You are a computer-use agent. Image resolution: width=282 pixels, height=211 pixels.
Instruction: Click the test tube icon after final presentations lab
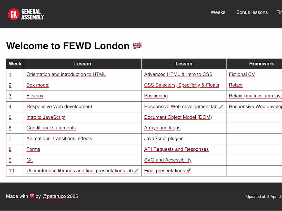click(x=136, y=171)
